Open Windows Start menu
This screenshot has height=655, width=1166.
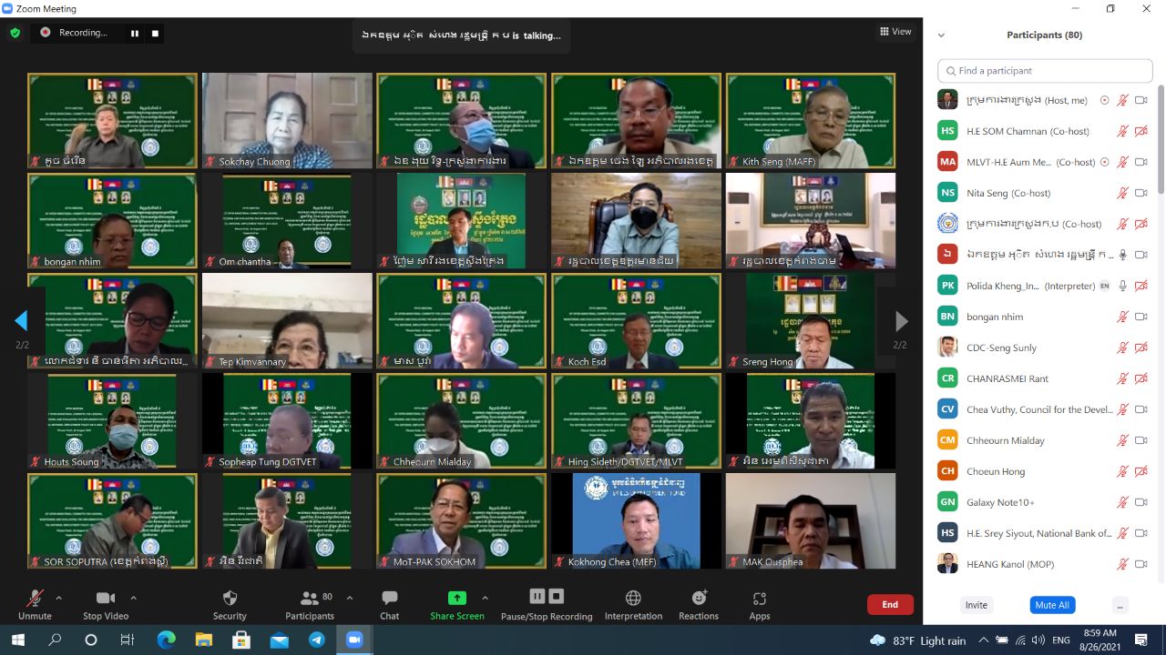coord(18,640)
